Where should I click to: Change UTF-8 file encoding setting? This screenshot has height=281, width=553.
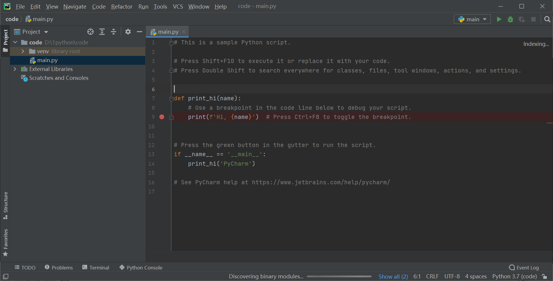pos(452,277)
